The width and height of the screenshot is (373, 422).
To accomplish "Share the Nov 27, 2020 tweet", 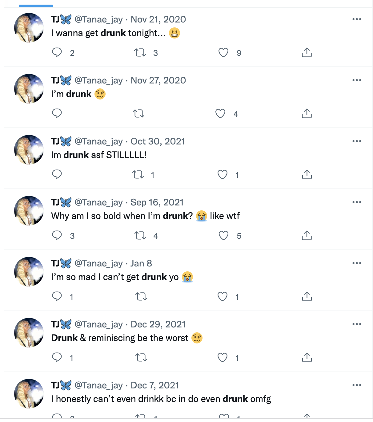I will point(307,114).
